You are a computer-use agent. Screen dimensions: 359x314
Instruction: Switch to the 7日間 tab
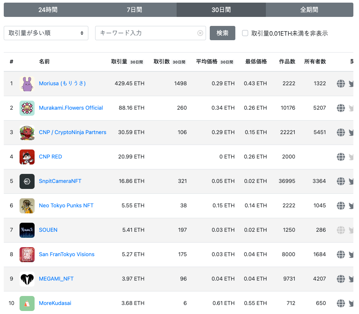tap(135, 10)
